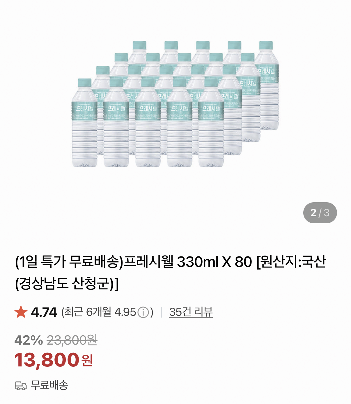Click the red 13,800 sale price
The width and height of the screenshot is (351, 404).
click(47, 360)
